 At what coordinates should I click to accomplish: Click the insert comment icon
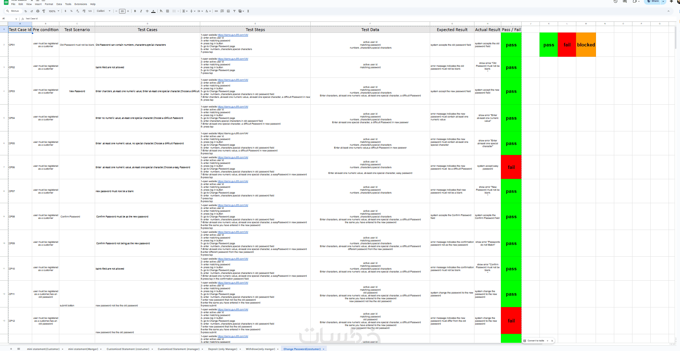click(222, 11)
